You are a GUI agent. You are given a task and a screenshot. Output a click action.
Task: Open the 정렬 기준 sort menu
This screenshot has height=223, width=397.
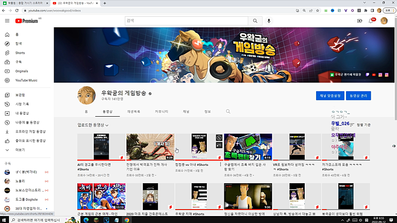pos(360,125)
